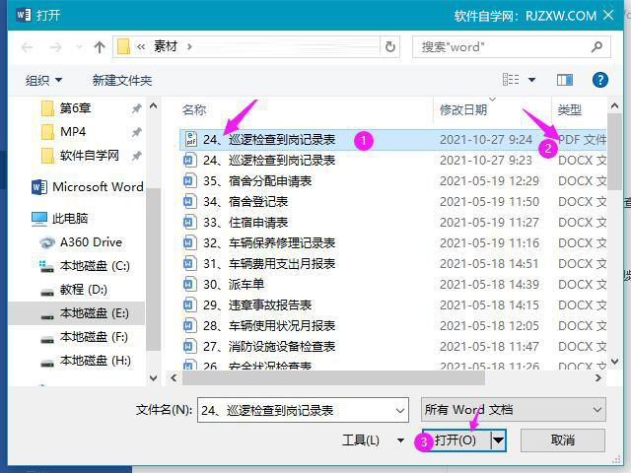
Task: Sort by 类型 column header
Action: 570,109
